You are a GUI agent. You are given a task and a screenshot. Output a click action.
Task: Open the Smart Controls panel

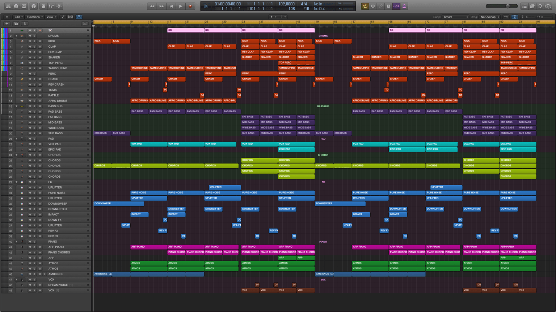point(43,6)
